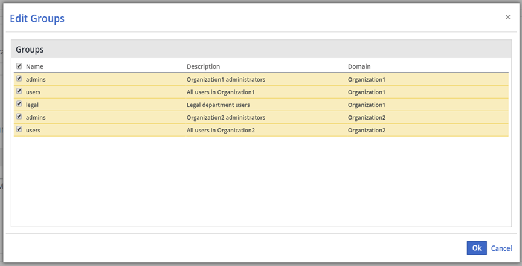Viewport: 522px width, 266px height.
Task: Uncheck the Organization2 users group checkbox
Action: 19,129
